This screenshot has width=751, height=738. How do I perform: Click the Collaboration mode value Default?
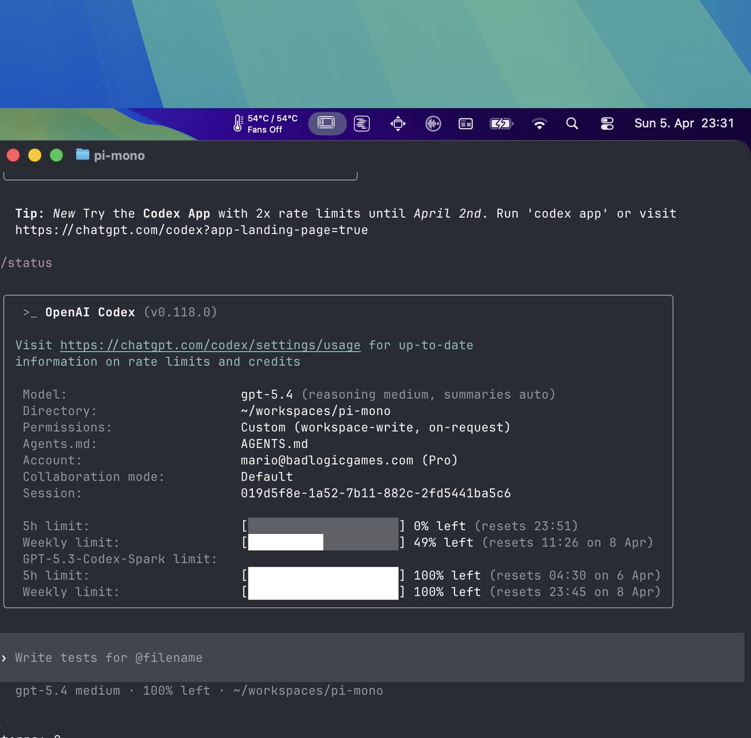coord(267,476)
